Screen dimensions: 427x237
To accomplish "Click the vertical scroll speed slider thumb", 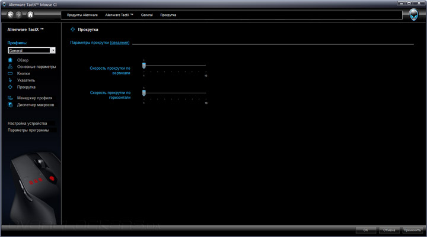I will (x=144, y=66).
